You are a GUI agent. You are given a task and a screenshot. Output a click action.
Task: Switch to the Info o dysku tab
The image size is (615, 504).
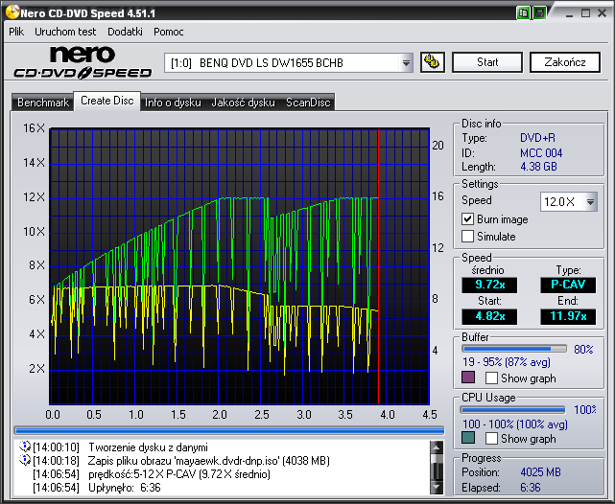point(173,103)
